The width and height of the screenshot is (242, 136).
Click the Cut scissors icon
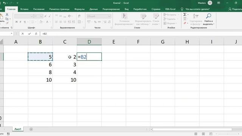point(7,14)
